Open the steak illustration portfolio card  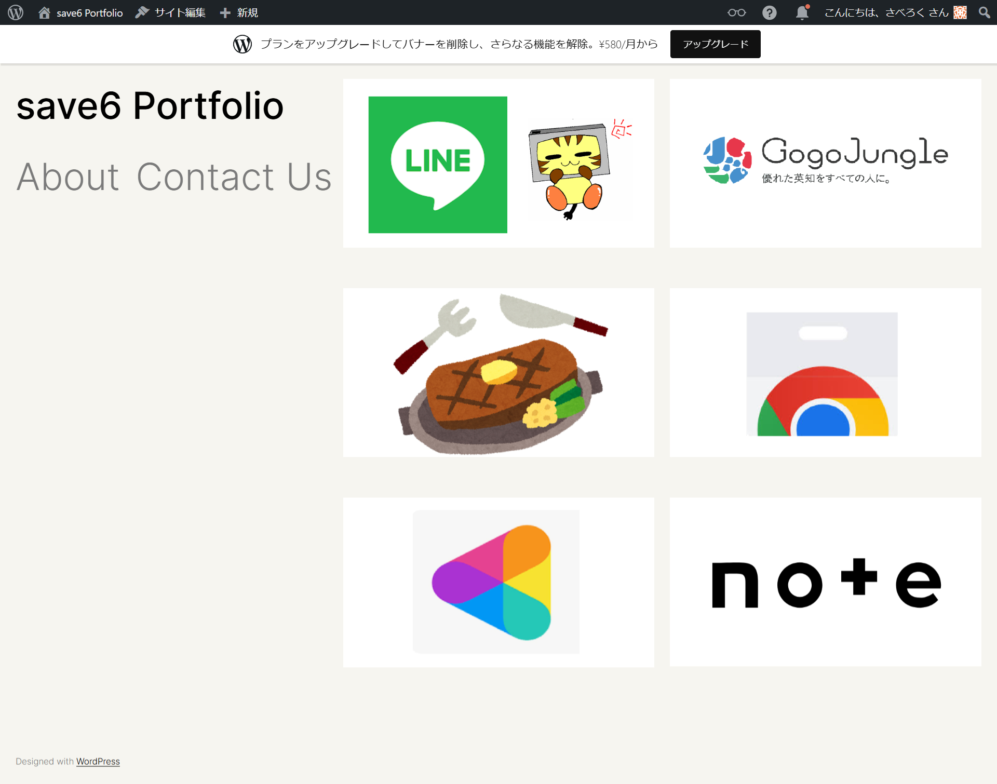pyautogui.click(x=498, y=373)
